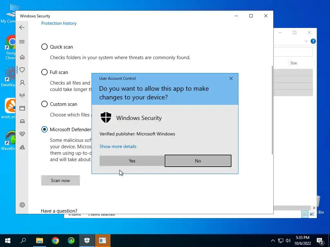Open Google Chrome from the taskbar
The width and height of the screenshot is (330, 247).
(55, 241)
